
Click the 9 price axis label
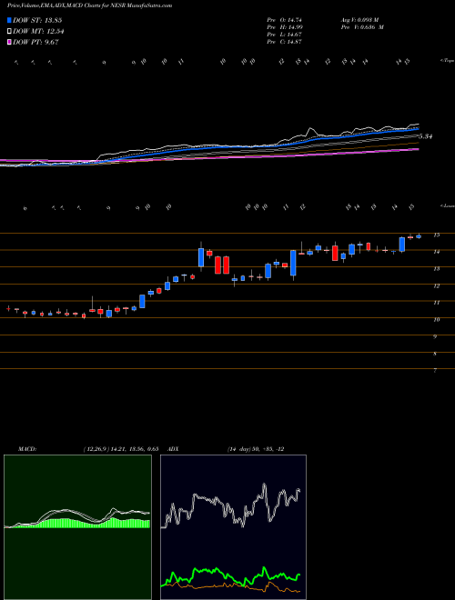point(435,336)
